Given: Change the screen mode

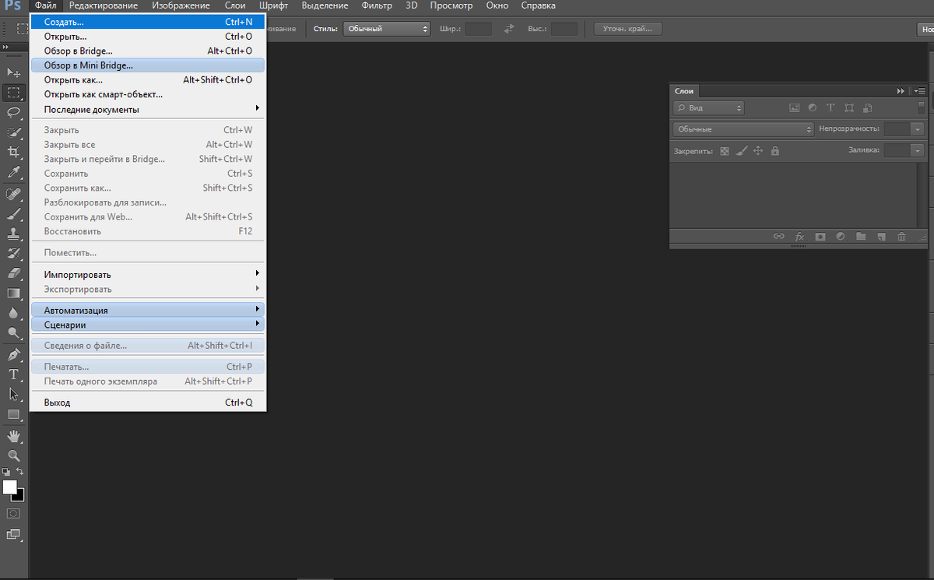Looking at the screenshot, I should (x=13, y=535).
